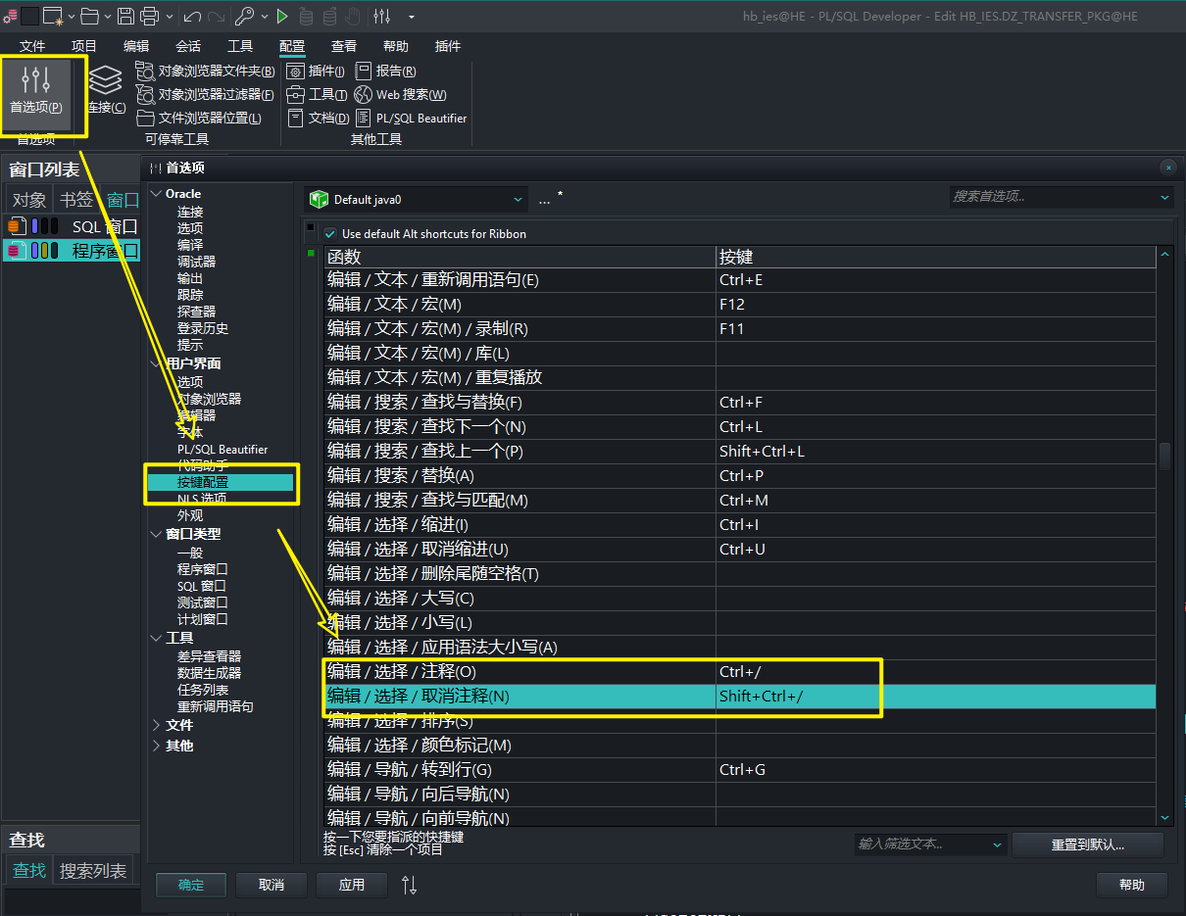Click the 帮助 button in preferences dialog
Screen dimensions: 1186x916
[x=1132, y=885]
